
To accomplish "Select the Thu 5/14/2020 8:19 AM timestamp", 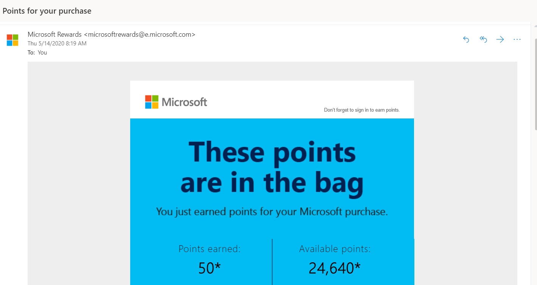I will (57, 44).
